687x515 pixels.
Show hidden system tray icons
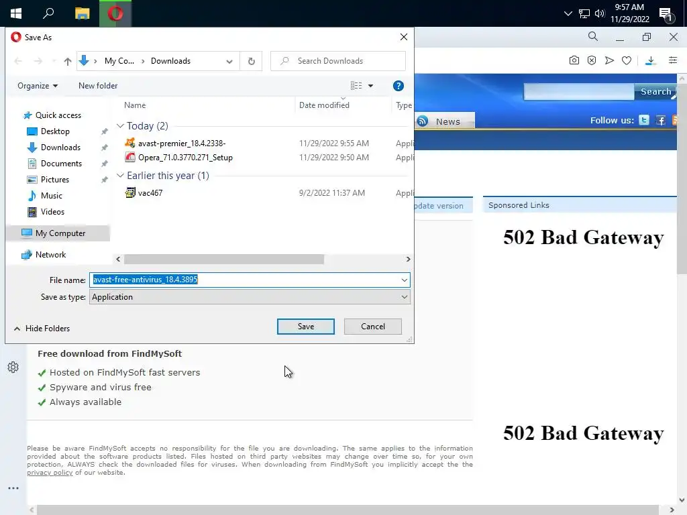pos(568,13)
